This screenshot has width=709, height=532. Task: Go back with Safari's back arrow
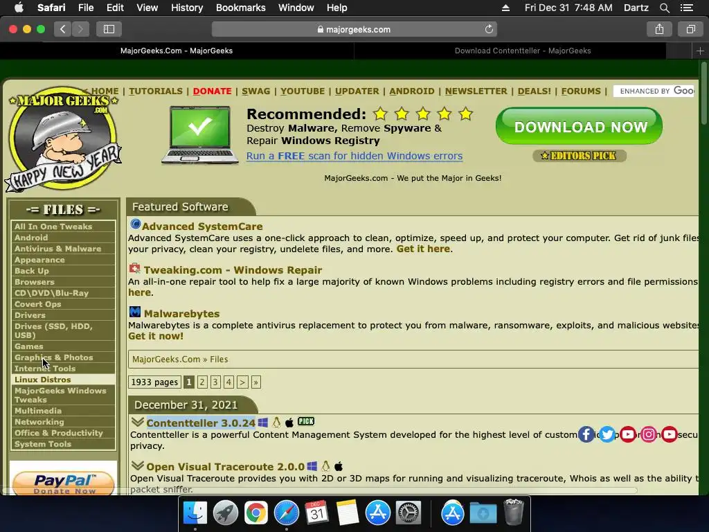click(63, 29)
